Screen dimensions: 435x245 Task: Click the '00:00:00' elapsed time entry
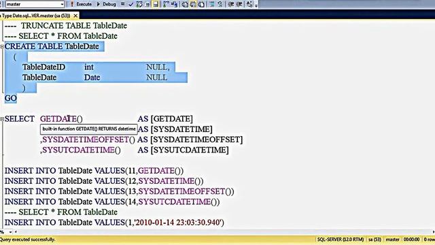[x=411, y=240]
